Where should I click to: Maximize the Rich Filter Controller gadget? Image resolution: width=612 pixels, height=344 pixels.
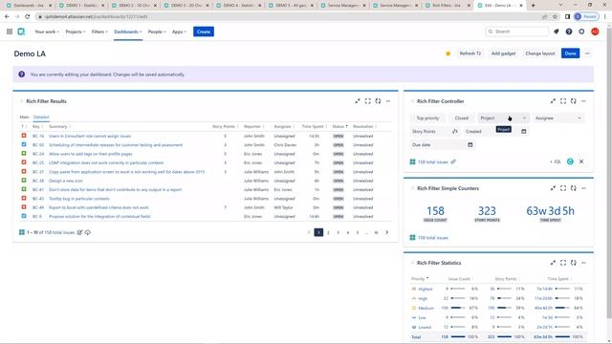(x=563, y=101)
